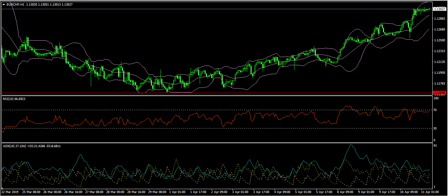Viewport: 448px width, 196px height.
Task: Click the current price label 1.13027
Action: click(x=439, y=9)
